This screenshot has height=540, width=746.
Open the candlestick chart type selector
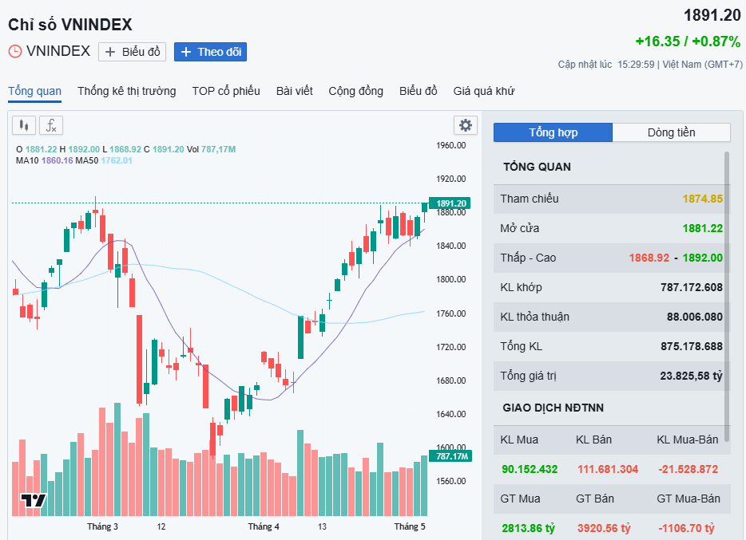tap(24, 125)
